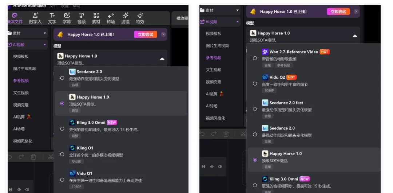Image resolution: width=393 pixels, height=193 pixels.
Task: Mute the track speaker in left screenshot
Action: point(27,190)
